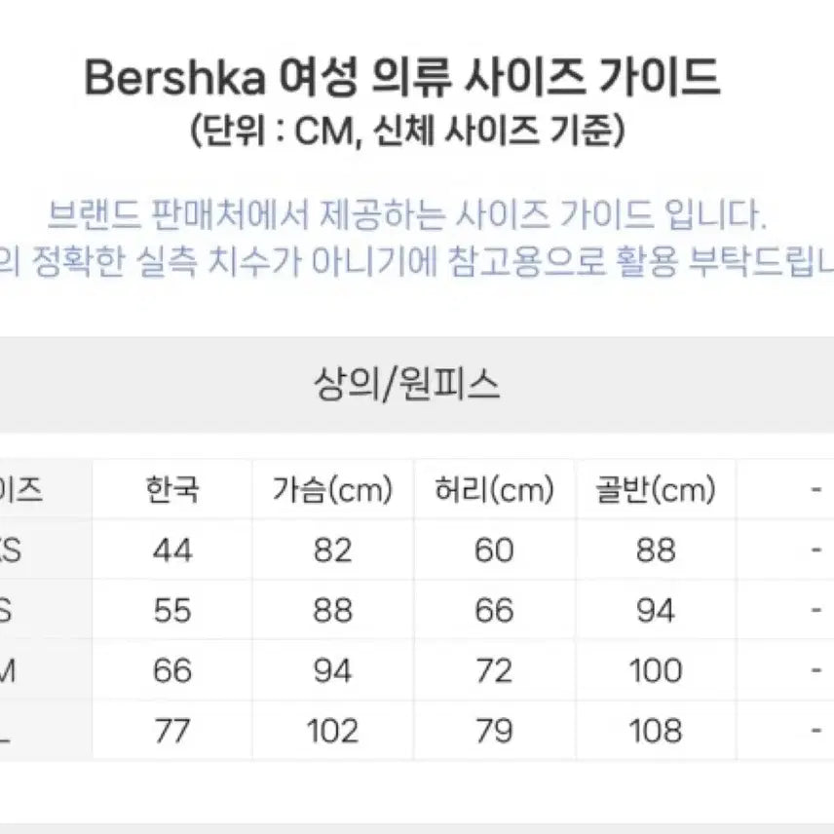Click chest value 82 cell
834x834 pixels.
pyautogui.click(x=333, y=550)
